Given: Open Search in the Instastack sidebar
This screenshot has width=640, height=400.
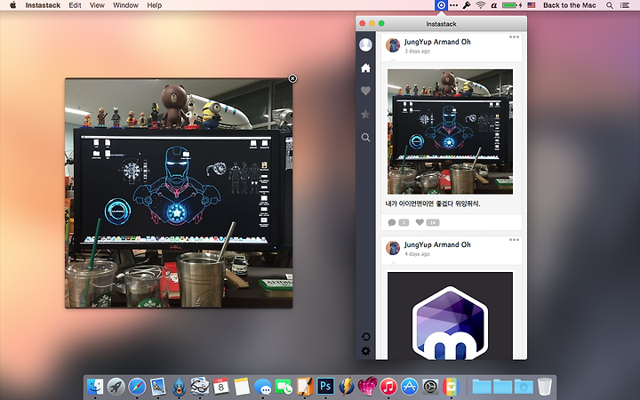Looking at the screenshot, I should point(365,138).
